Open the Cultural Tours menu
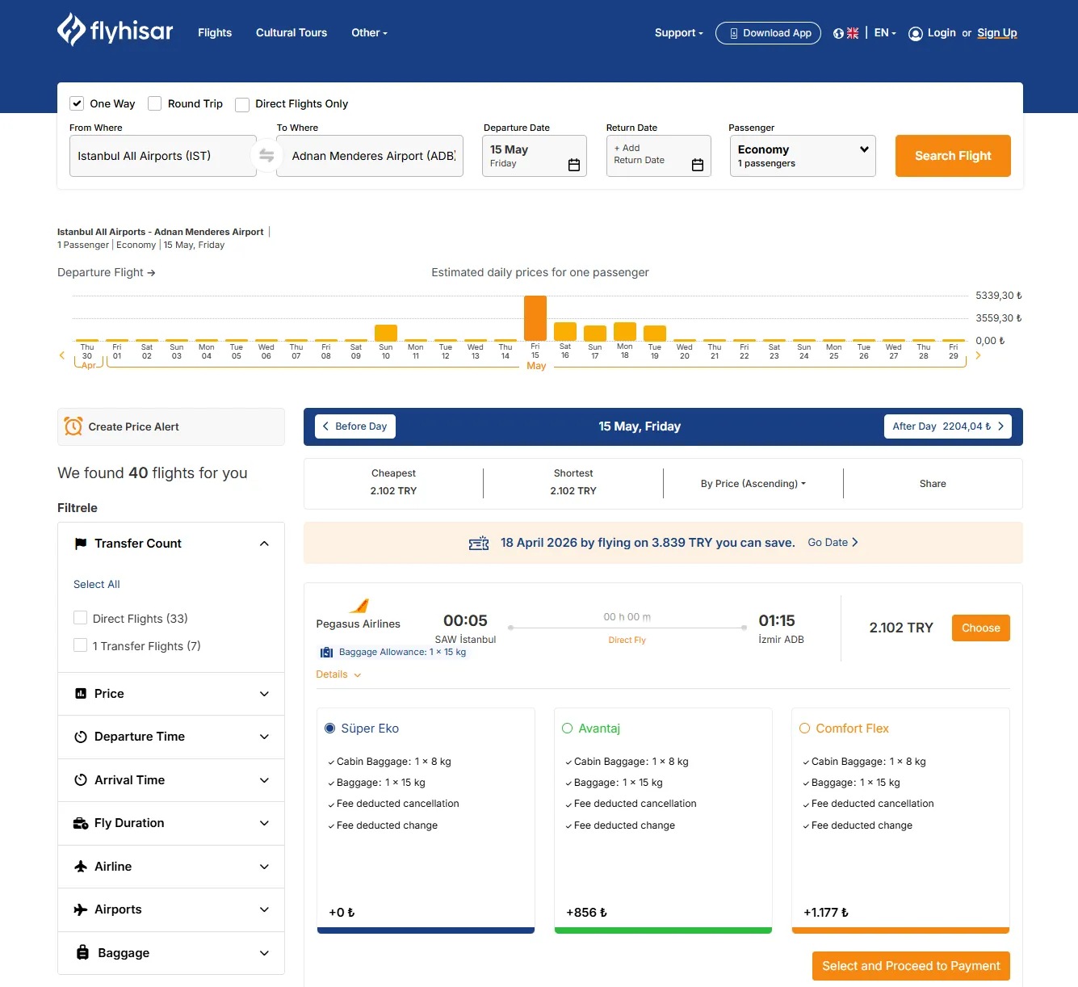The width and height of the screenshot is (1078, 987). tap(291, 32)
